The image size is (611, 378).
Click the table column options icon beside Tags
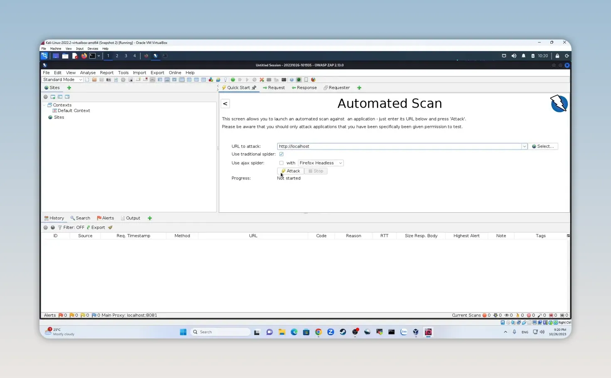pos(568,236)
